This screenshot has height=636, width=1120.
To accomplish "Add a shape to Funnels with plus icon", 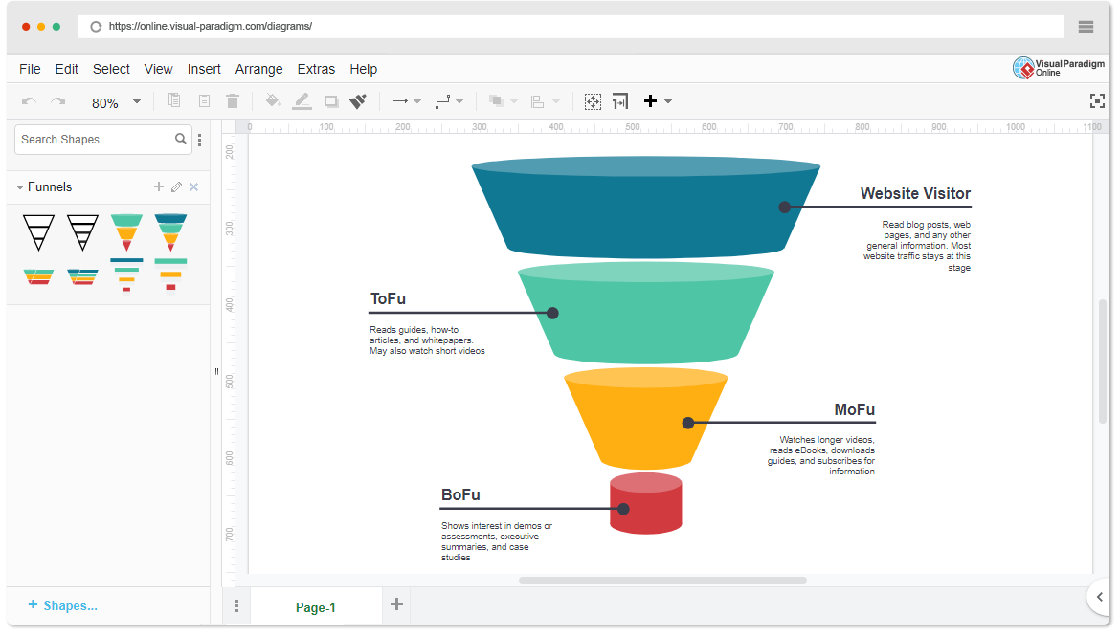I will (x=159, y=187).
